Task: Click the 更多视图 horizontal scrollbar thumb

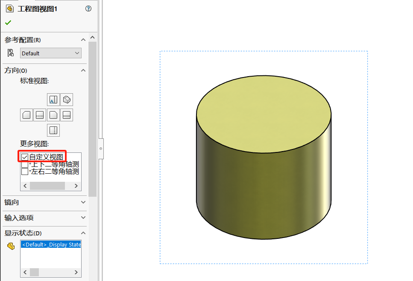Action: [47, 186]
